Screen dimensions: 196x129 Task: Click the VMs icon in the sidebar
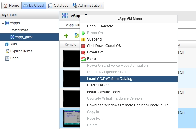[x=7, y=44]
